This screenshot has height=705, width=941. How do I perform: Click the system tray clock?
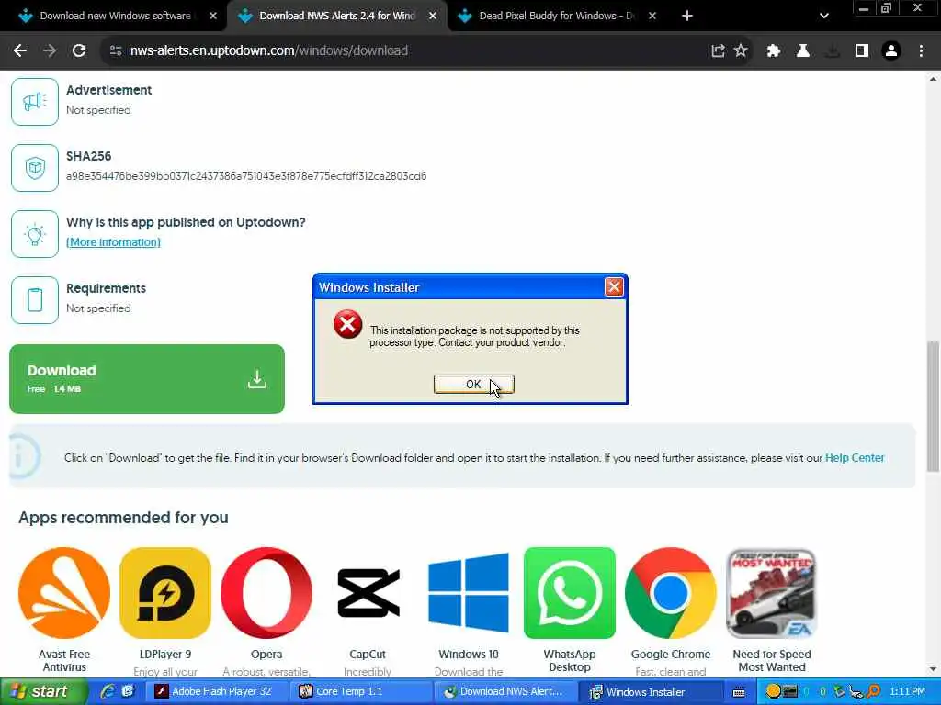pos(907,692)
